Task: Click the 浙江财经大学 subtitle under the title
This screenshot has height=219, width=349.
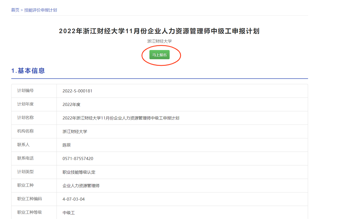Action: point(159,41)
